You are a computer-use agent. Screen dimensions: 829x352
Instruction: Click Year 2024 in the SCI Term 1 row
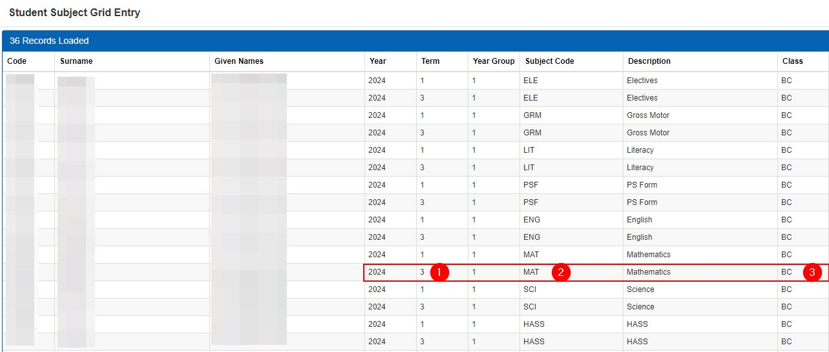point(377,289)
